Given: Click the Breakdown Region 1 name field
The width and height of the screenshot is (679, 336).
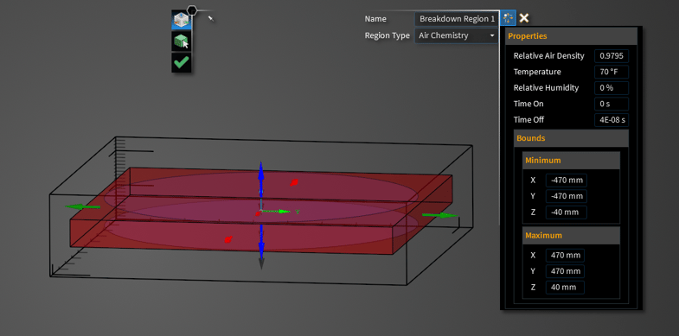Looking at the screenshot, I should [x=457, y=19].
